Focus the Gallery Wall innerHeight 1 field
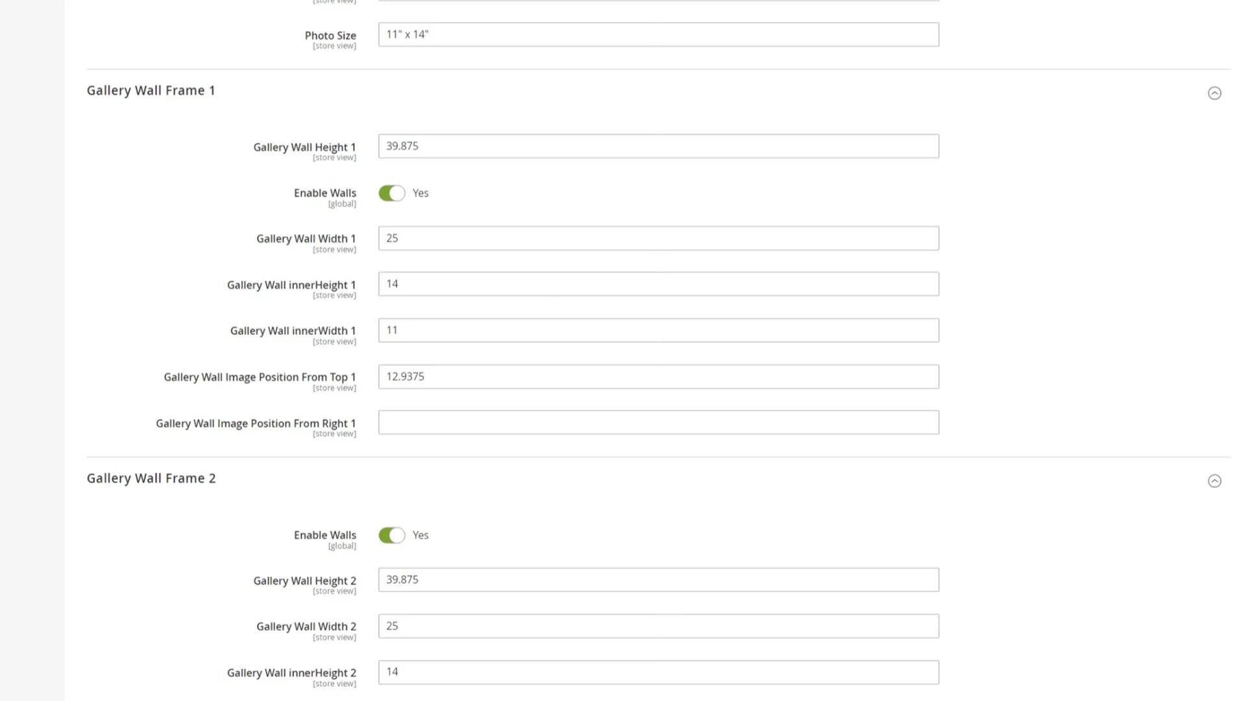This screenshot has height=701, width=1246. pos(658,284)
